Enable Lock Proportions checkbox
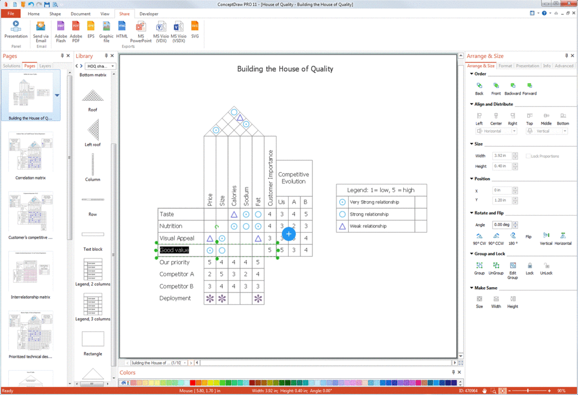578x395 pixels. (528, 156)
